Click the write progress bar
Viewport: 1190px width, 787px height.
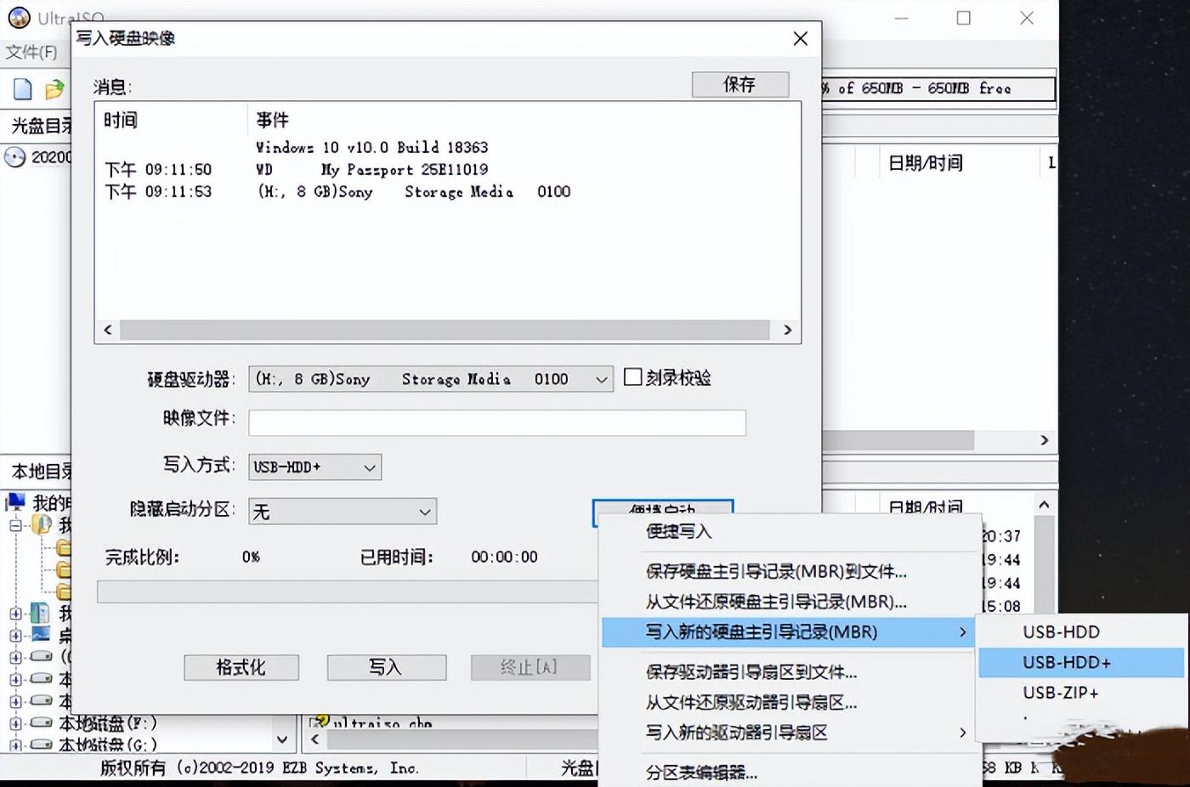348,592
